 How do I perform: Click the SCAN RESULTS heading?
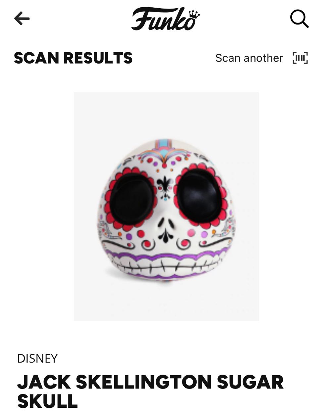(x=73, y=58)
